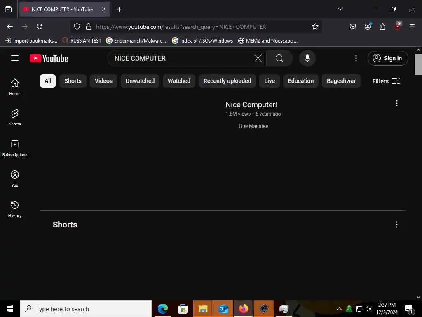Bookmark this page with star icon

[315, 26]
